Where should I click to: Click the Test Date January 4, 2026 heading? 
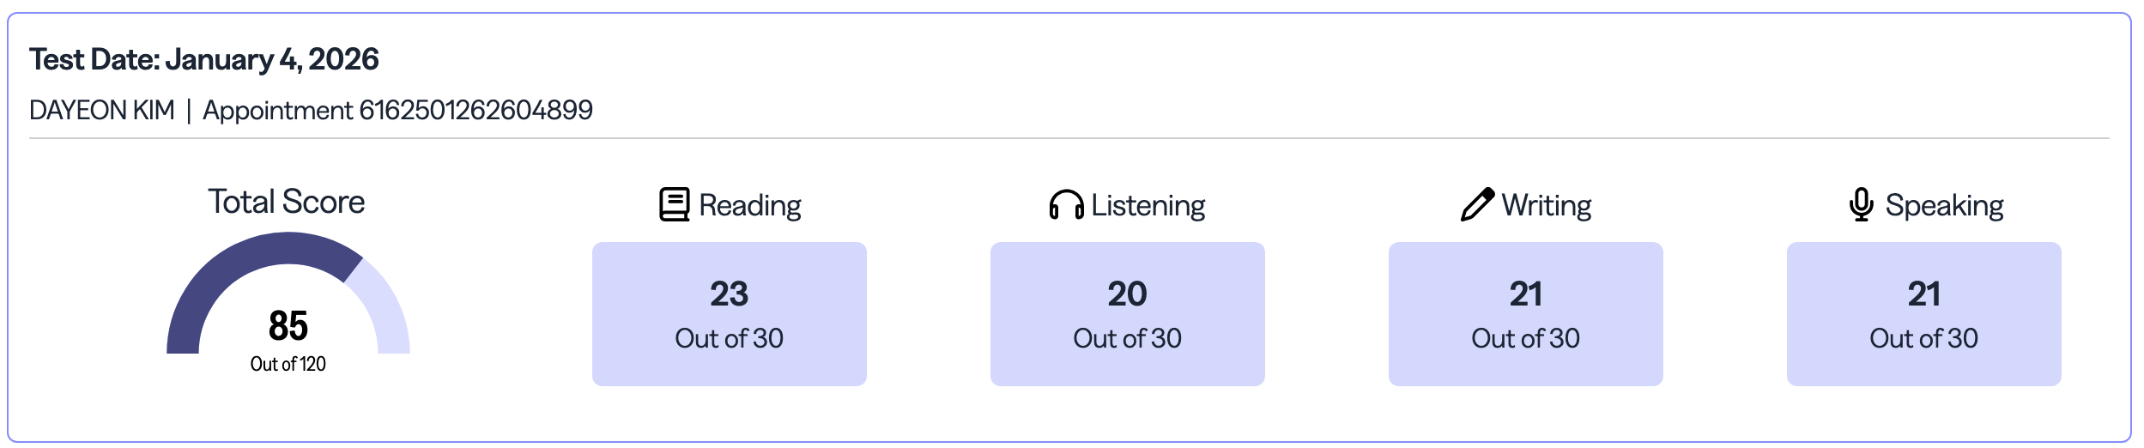(x=204, y=59)
